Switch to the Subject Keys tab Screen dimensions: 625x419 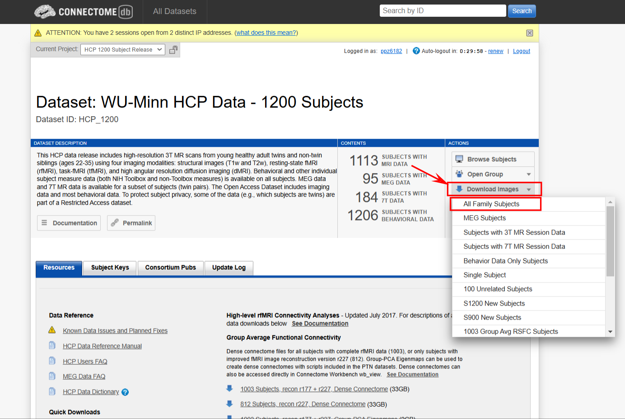tap(110, 268)
